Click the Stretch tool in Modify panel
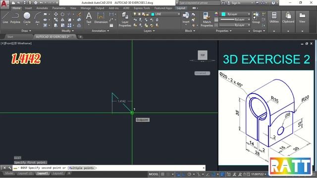Screen dimensions: 317x178 coord(56,25)
